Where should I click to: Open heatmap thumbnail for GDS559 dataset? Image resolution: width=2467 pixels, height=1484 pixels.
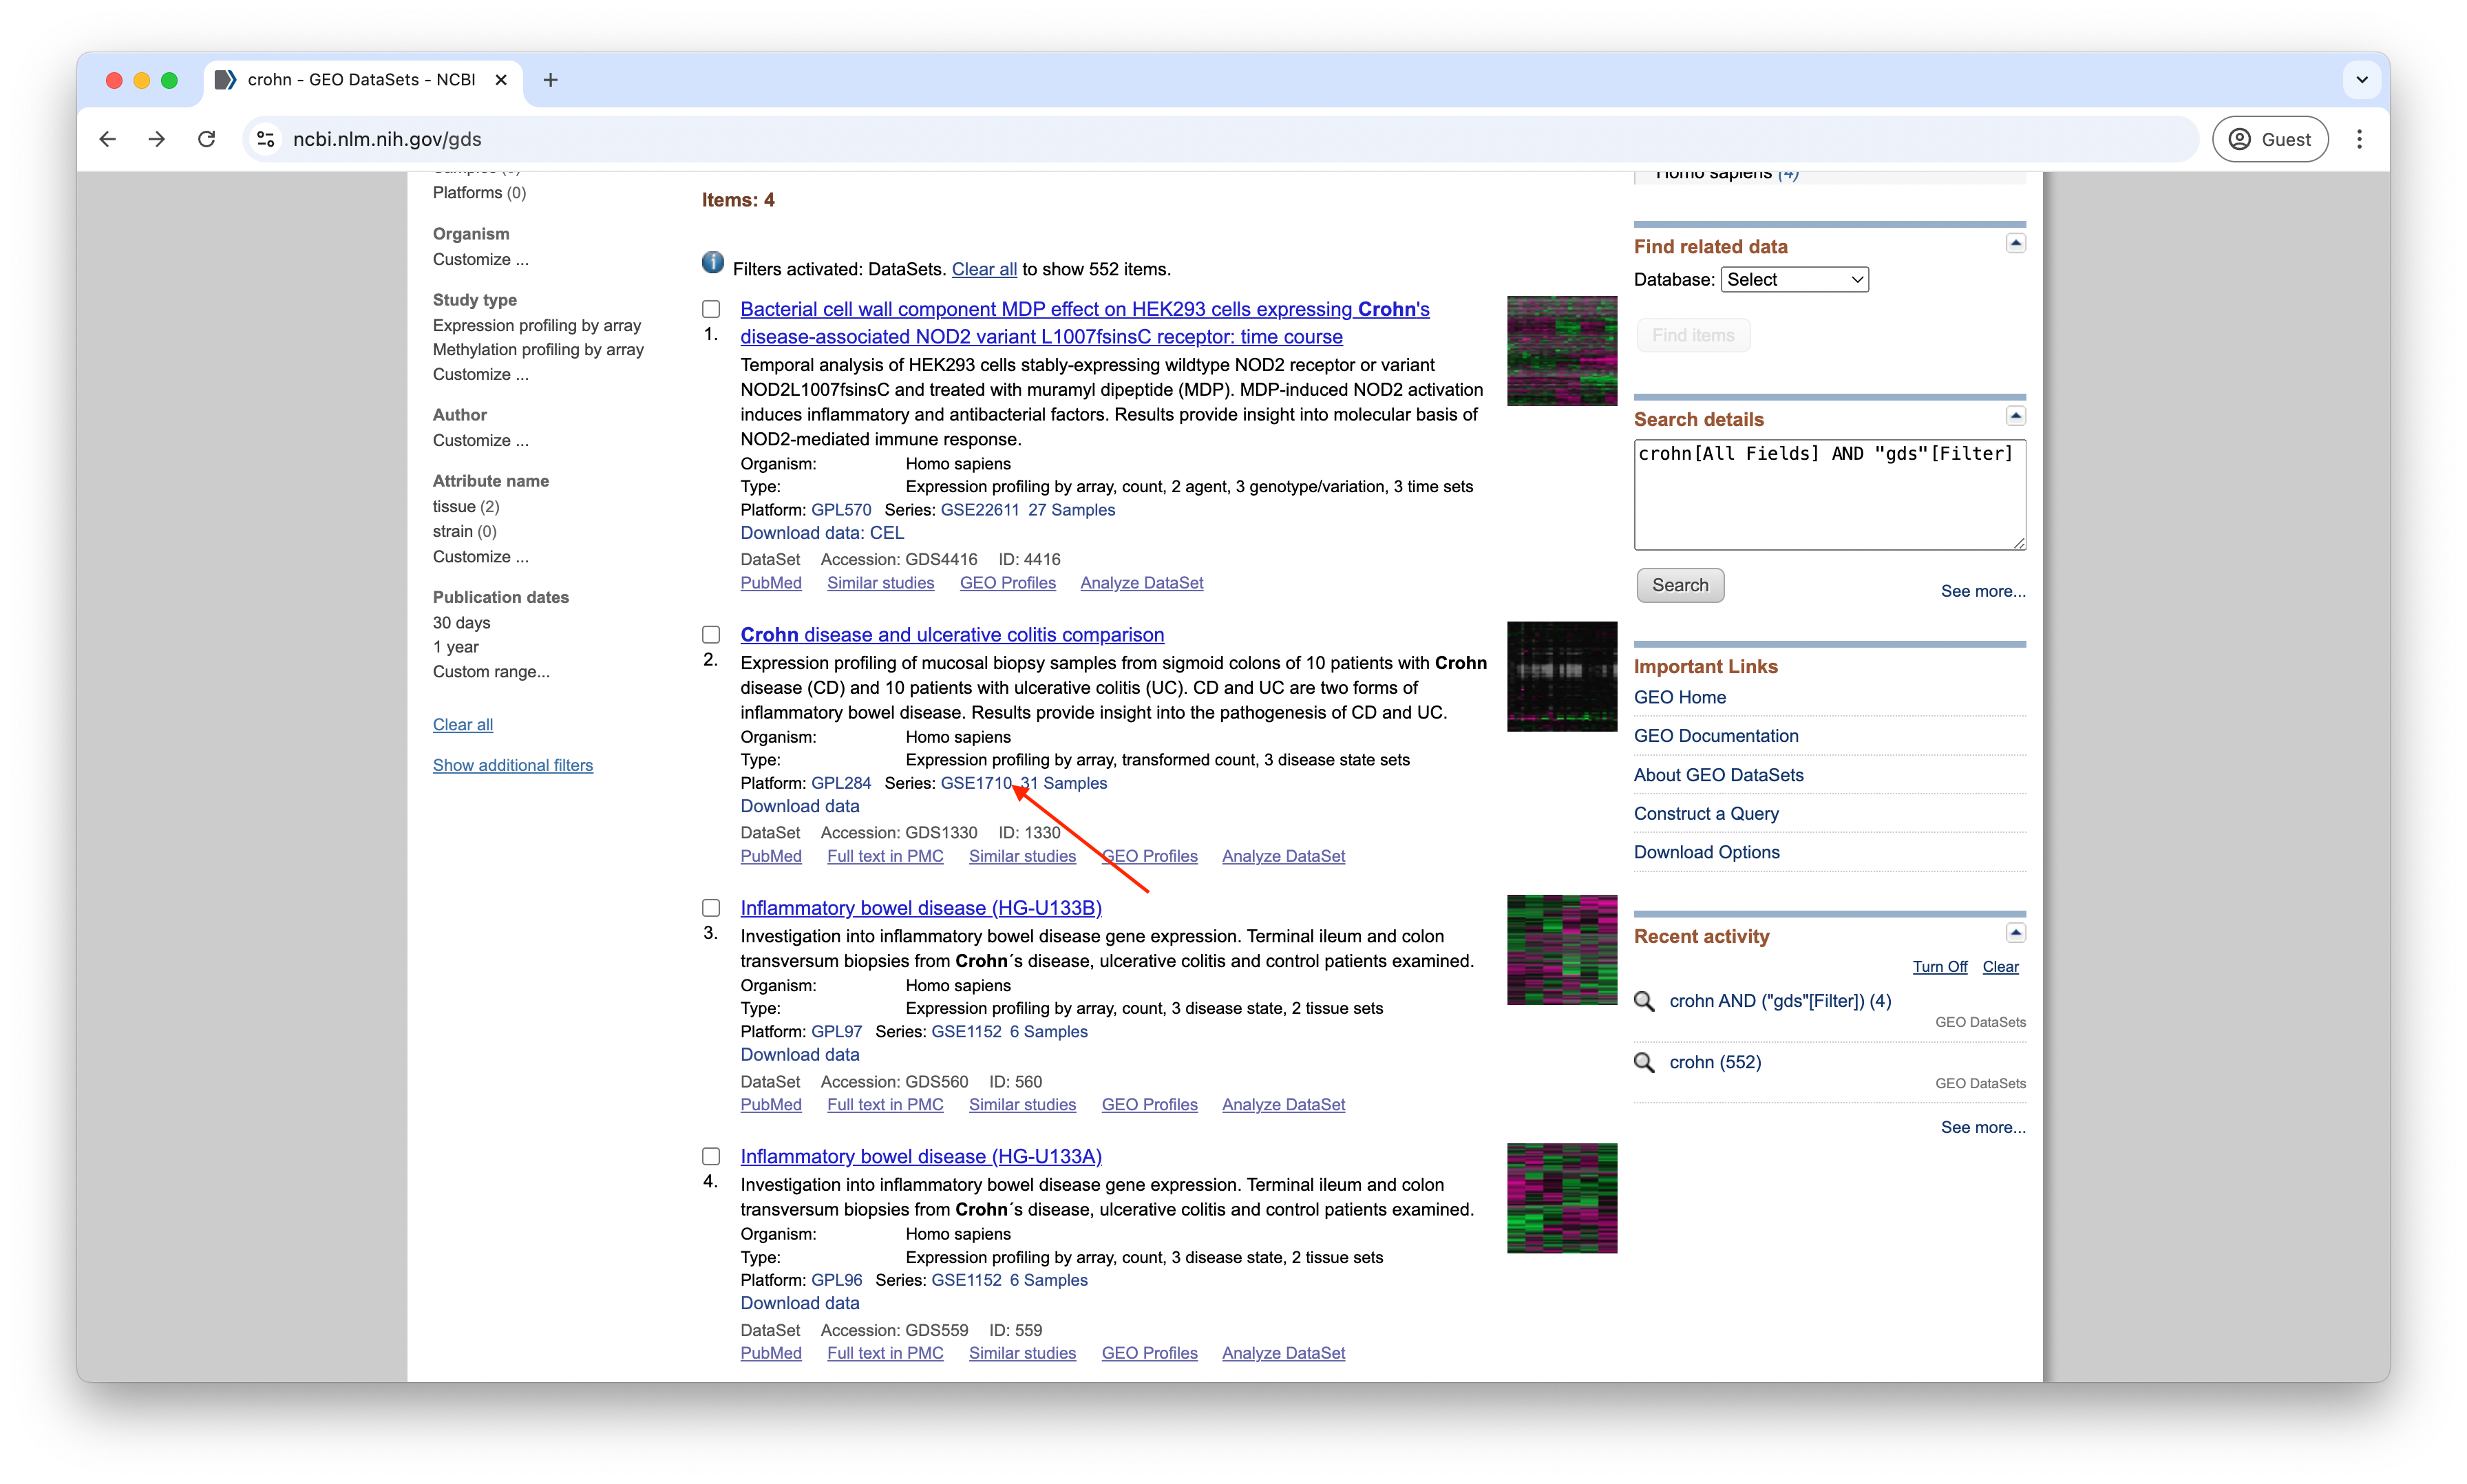point(1562,1198)
